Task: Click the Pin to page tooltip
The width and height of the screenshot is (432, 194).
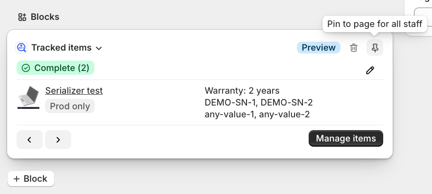Action: 374,24
